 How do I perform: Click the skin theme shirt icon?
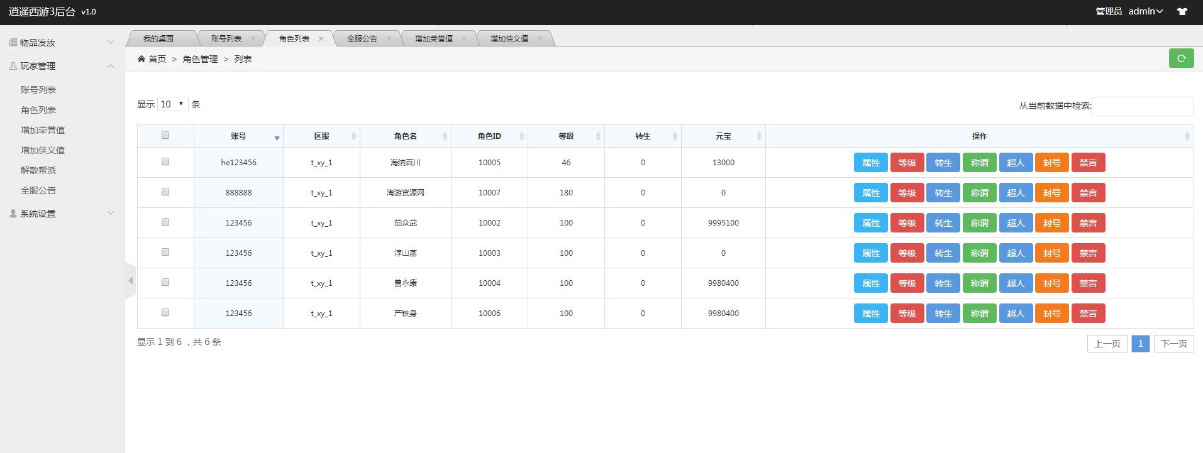tap(1182, 11)
